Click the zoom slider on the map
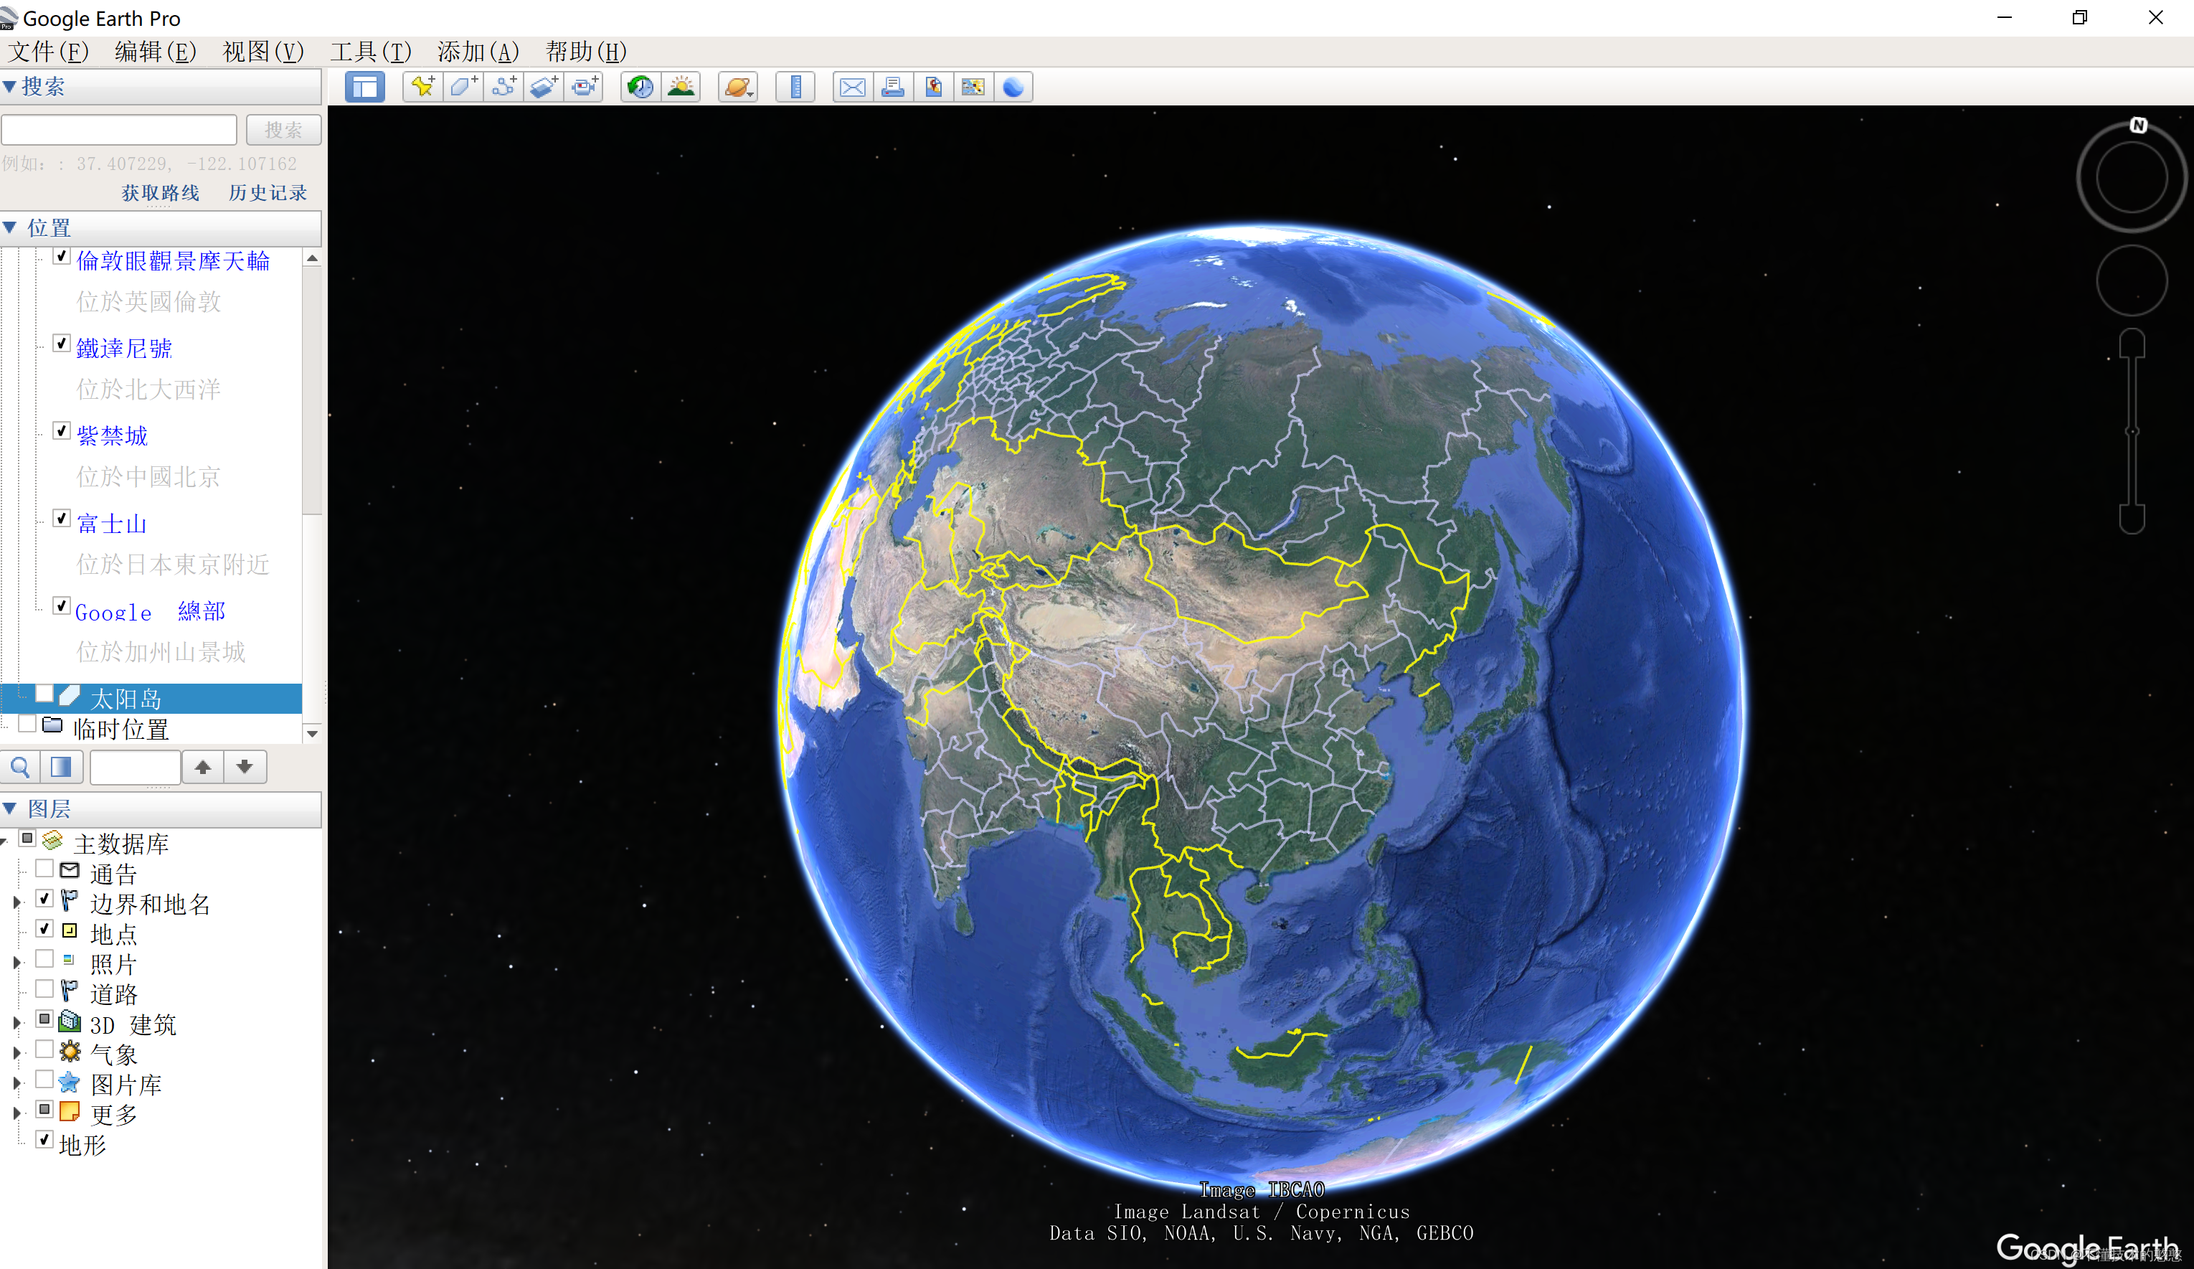 tap(2132, 431)
